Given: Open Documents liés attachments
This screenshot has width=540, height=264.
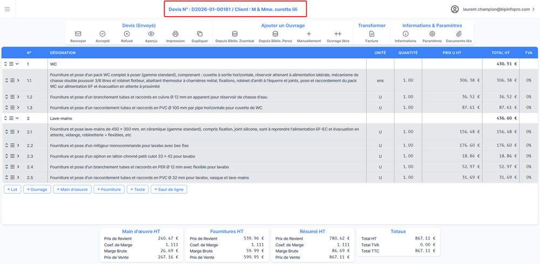Looking at the screenshot, I should 458,34.
